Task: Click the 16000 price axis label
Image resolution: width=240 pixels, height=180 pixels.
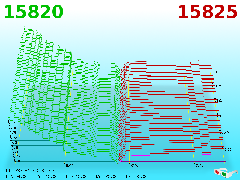Action: [x=133, y=166]
